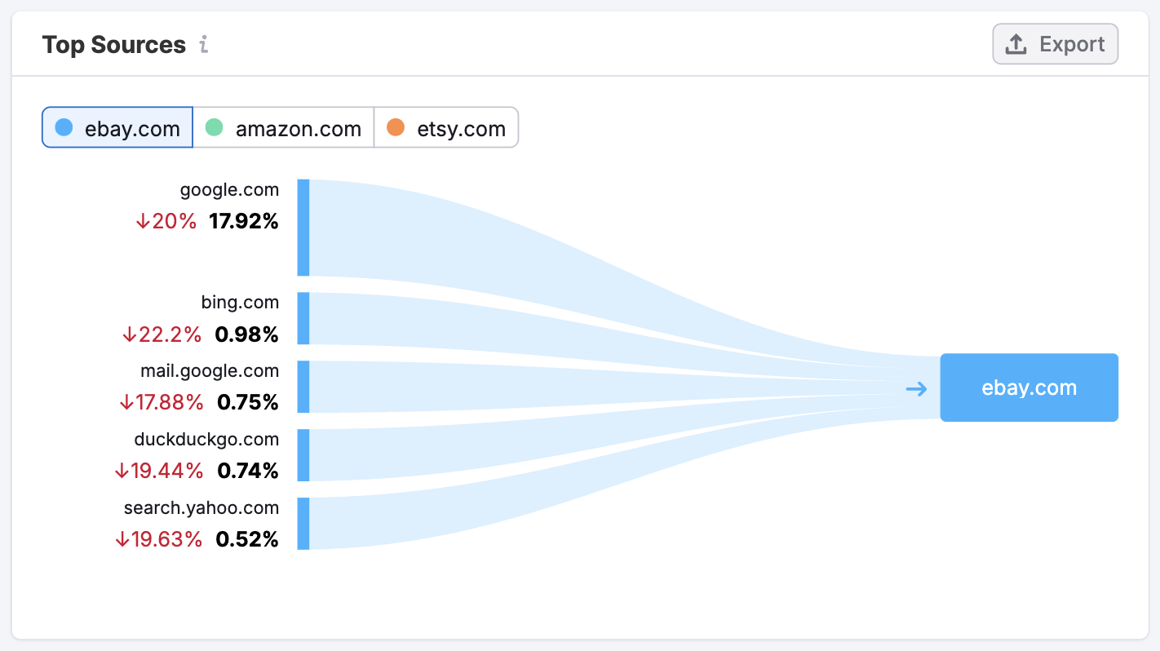Switch to the amazon.com tab
Image resolution: width=1160 pixels, height=651 pixels.
[x=283, y=128]
